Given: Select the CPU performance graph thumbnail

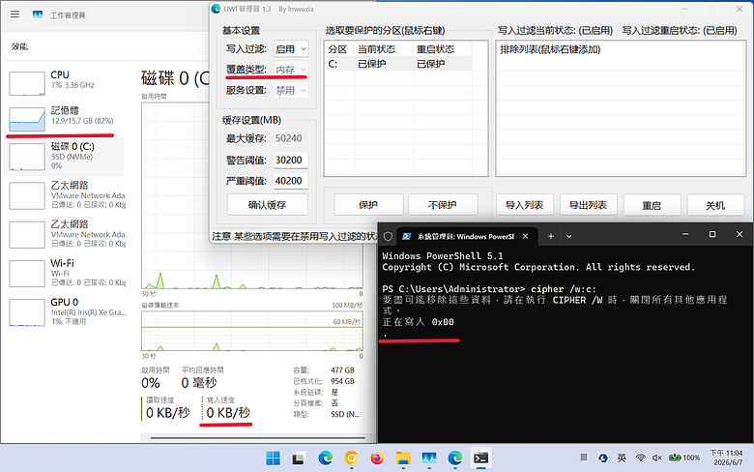Looking at the screenshot, I should coord(27,83).
